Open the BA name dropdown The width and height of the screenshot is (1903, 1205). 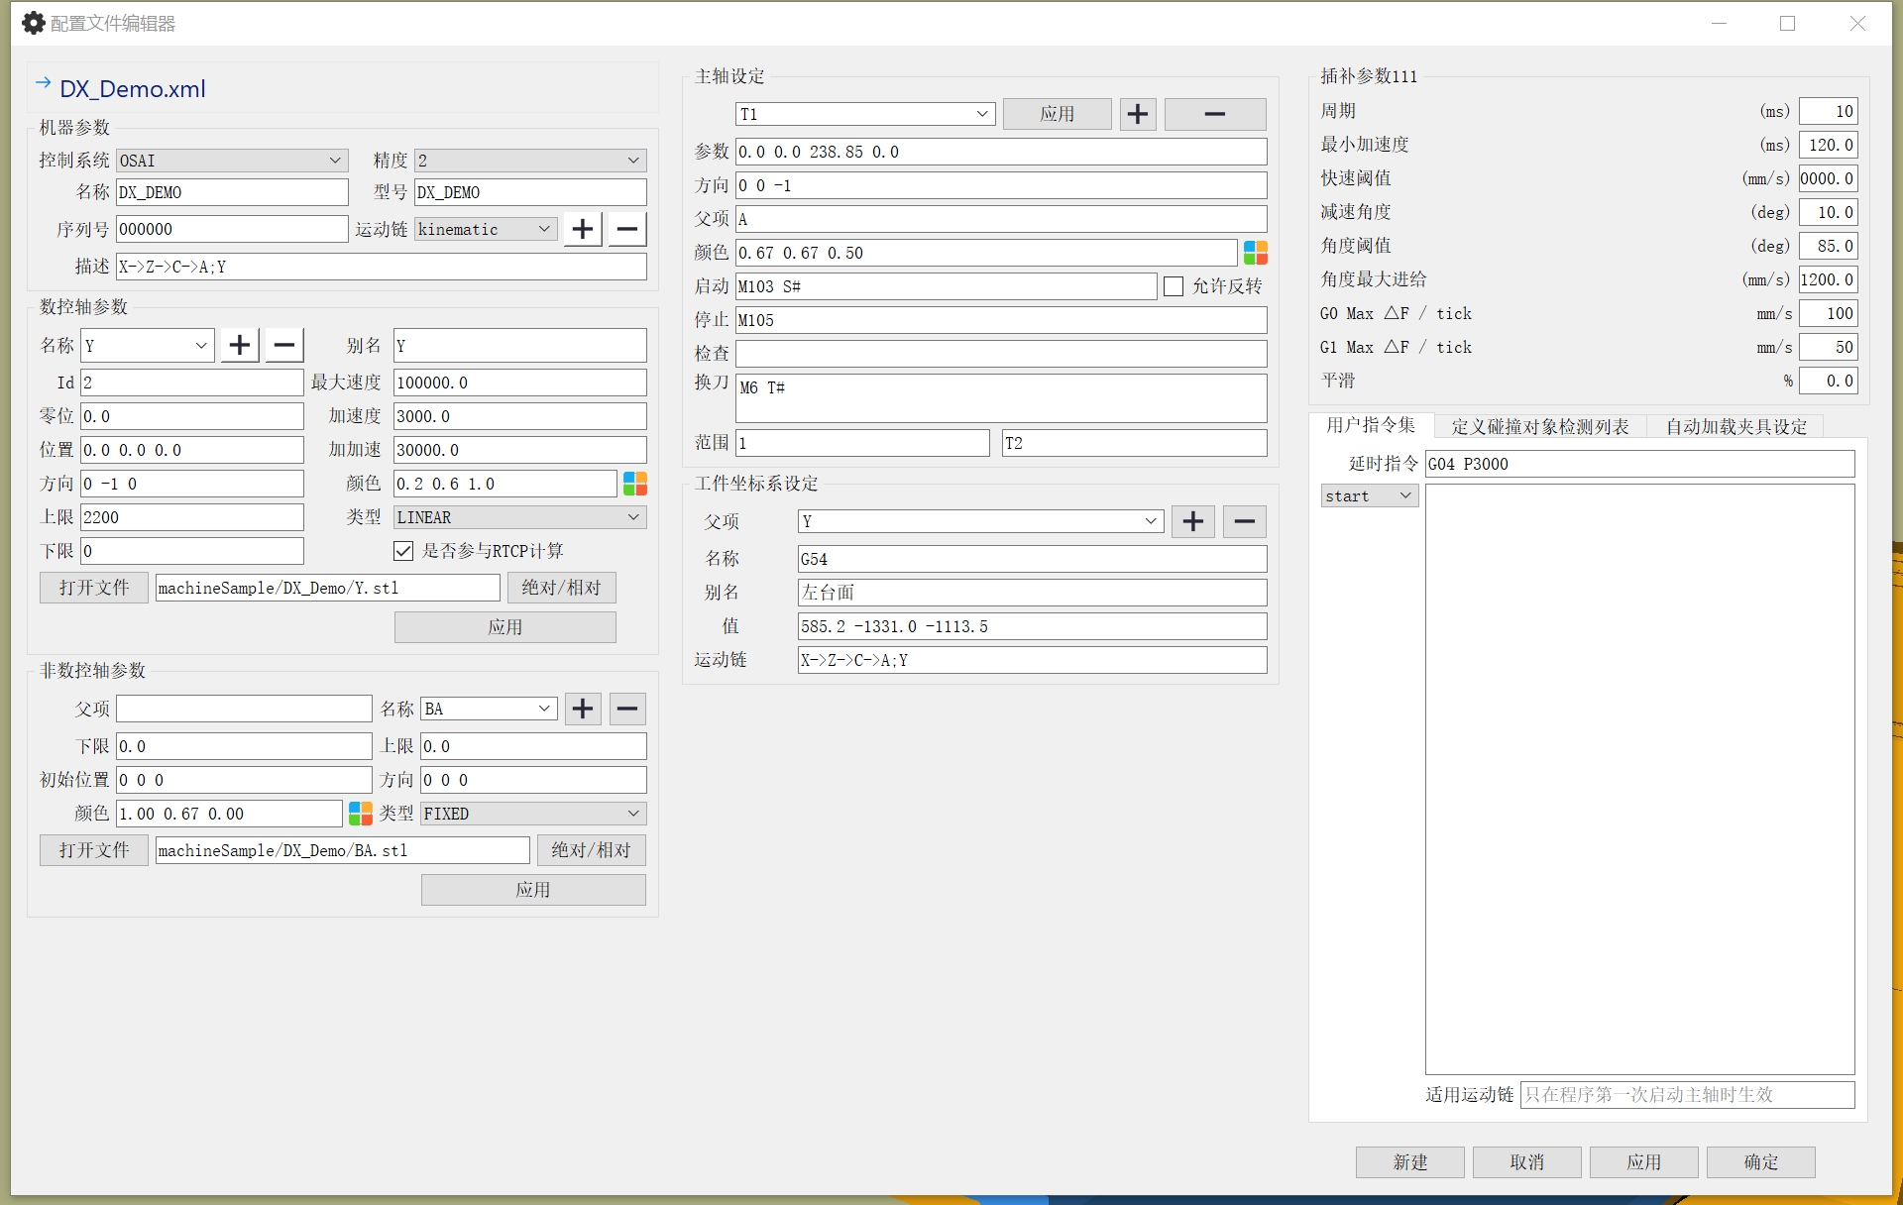point(489,709)
